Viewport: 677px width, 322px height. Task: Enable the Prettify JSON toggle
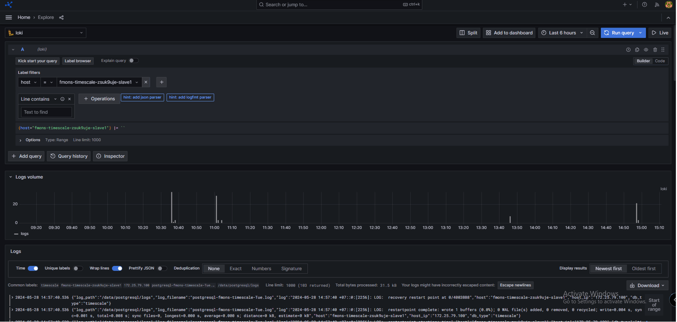pyautogui.click(x=162, y=269)
